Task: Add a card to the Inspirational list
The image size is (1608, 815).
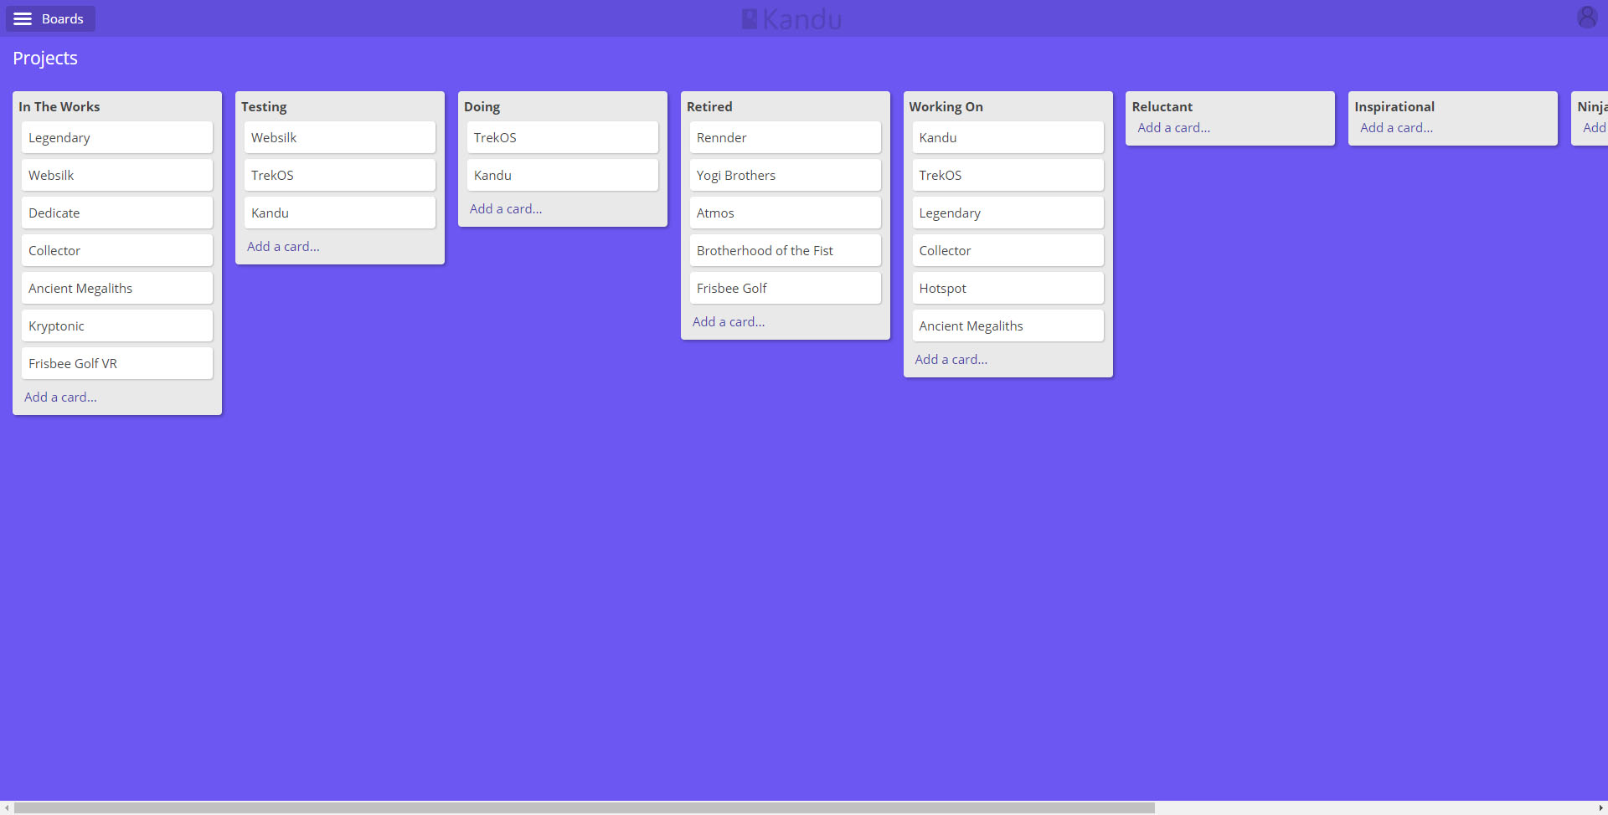Action: [1396, 127]
